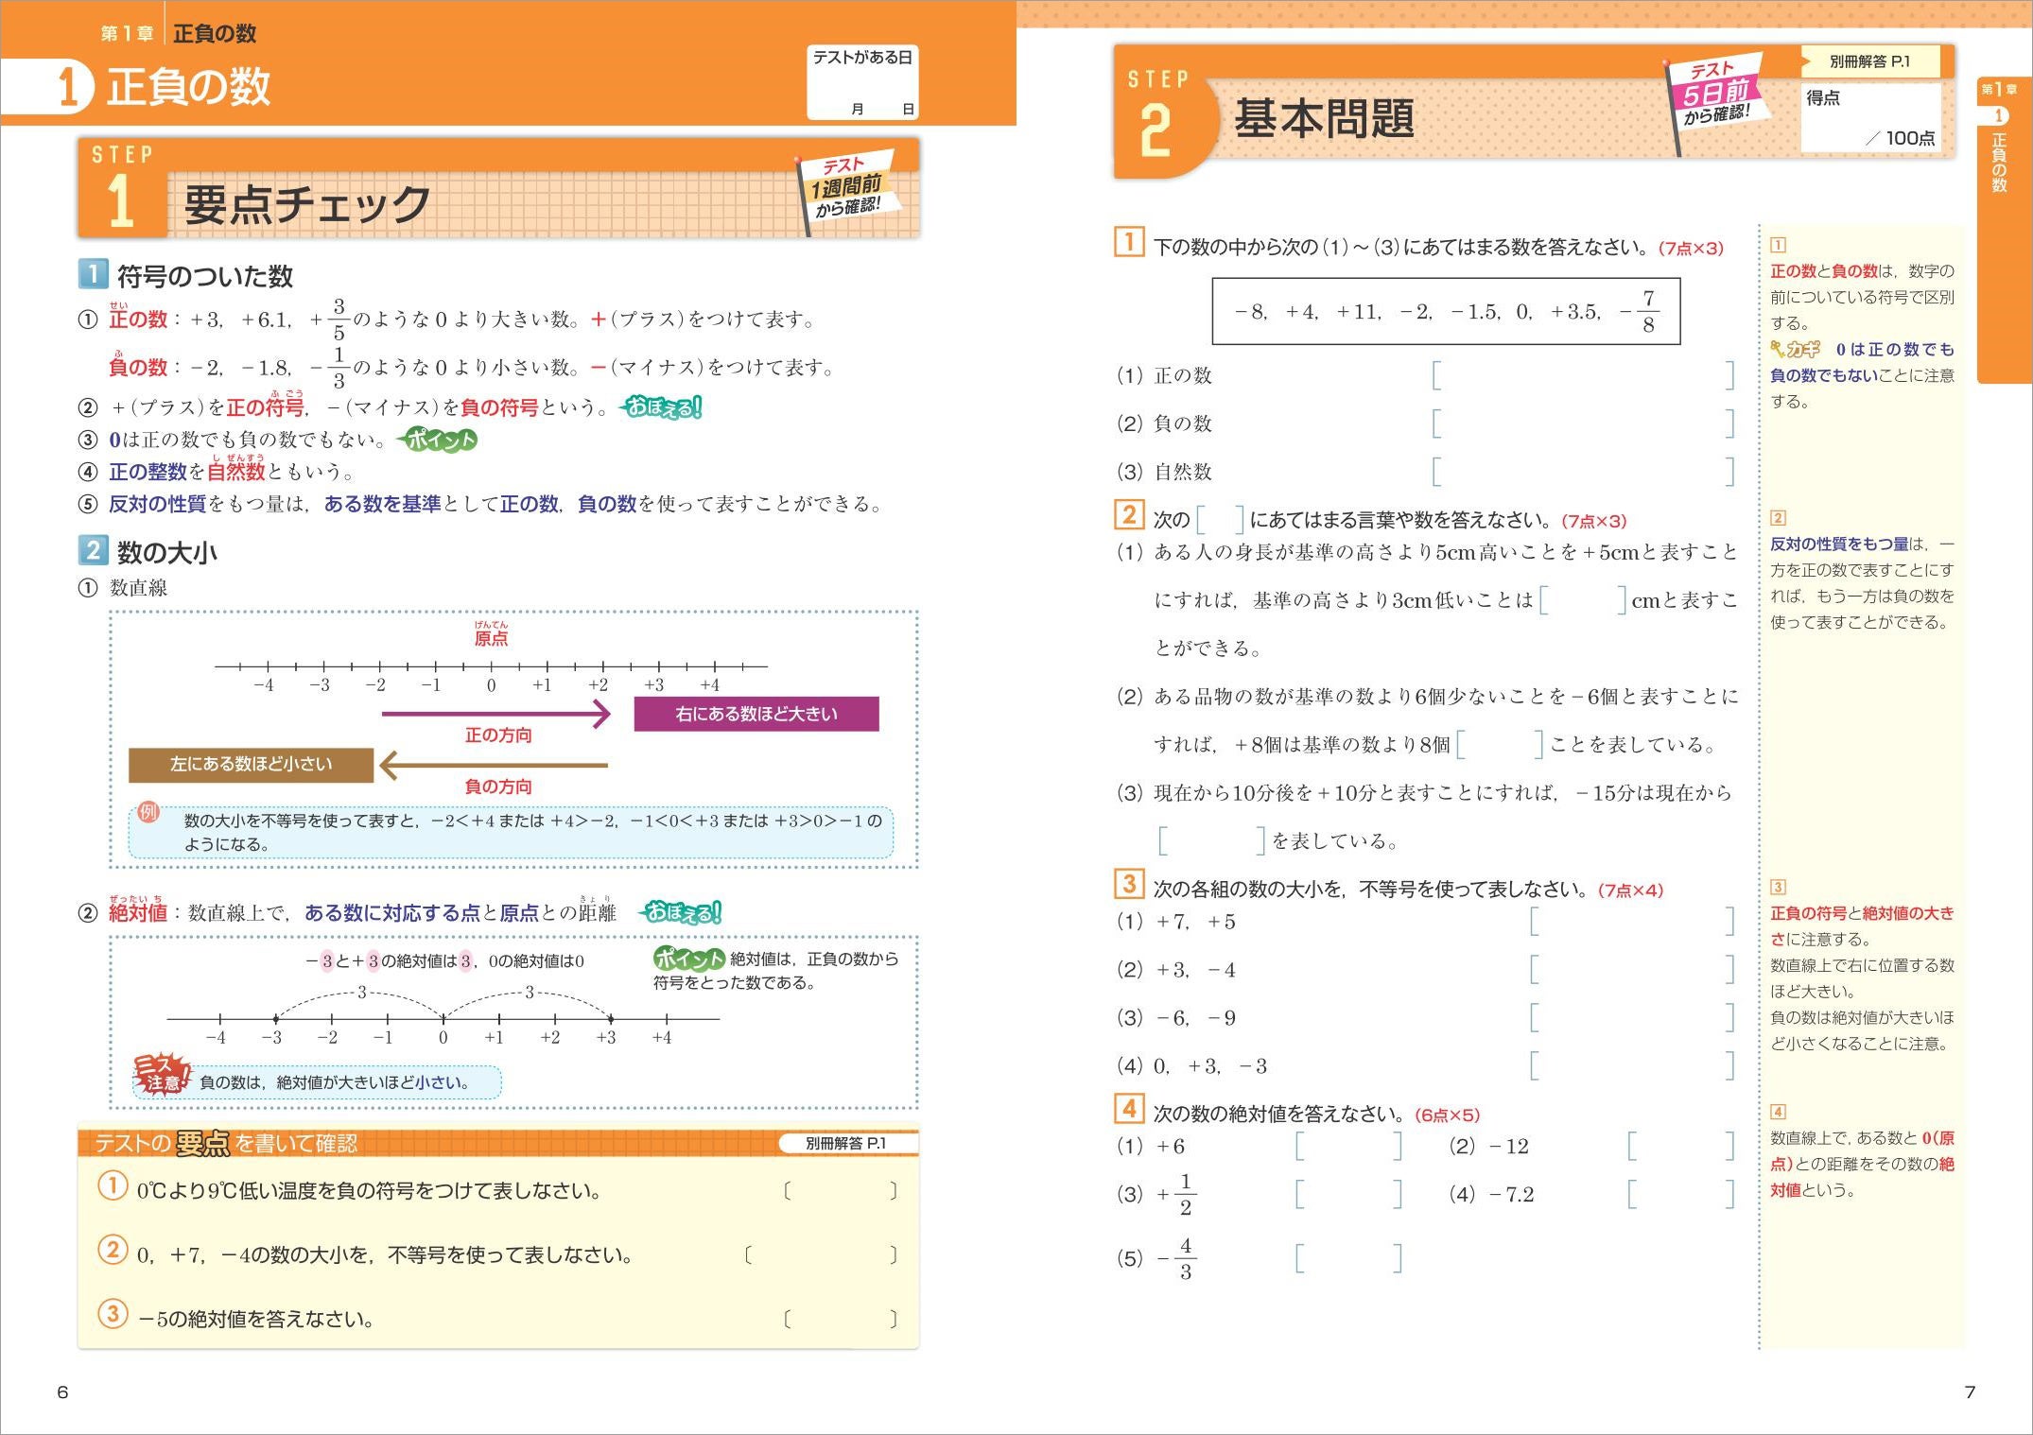Open the 第1章 正負の数 chapter tab
The height and width of the screenshot is (1435, 2033).
coord(180,31)
